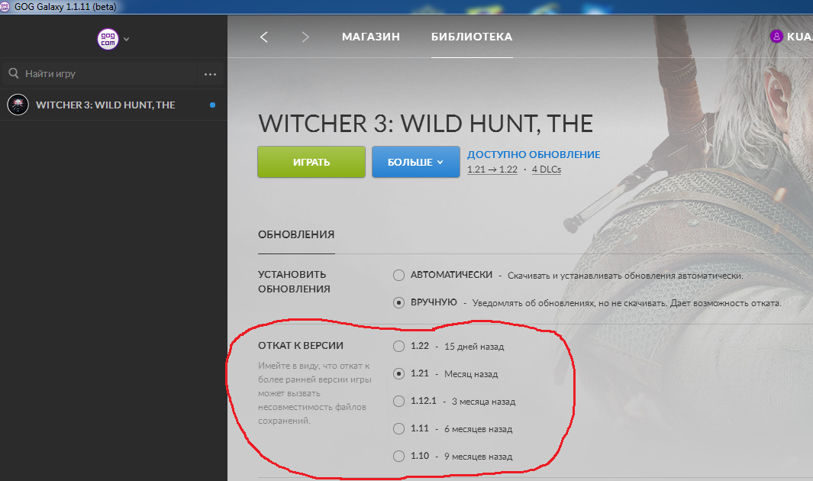The width and height of the screenshot is (813, 481).
Task: Go forward with the right arrow
Action: point(305,37)
